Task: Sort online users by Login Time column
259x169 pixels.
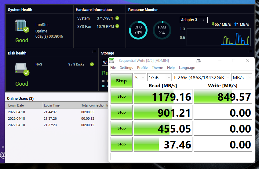Action: tap(52, 105)
